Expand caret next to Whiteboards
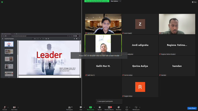This screenshot has width=198, height=111. 140,107
